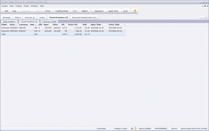Click the Connected status text
The image size is (209, 131).
point(101,129)
